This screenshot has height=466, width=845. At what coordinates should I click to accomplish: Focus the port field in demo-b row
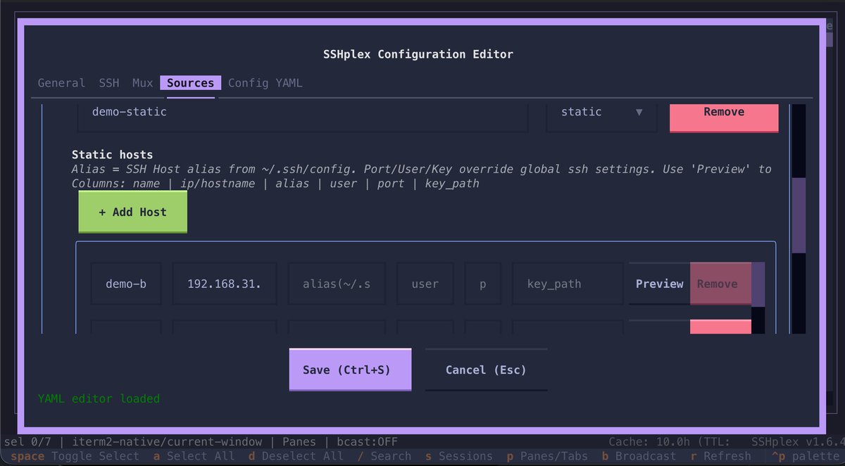[482, 284]
